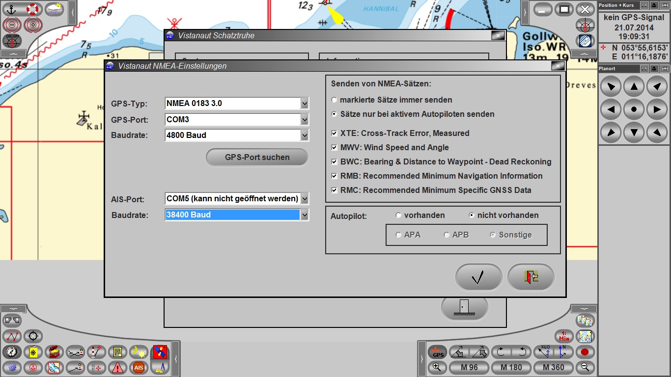Click the compass icon in bottom toolbar
671x377 pixels.
pos(12,352)
